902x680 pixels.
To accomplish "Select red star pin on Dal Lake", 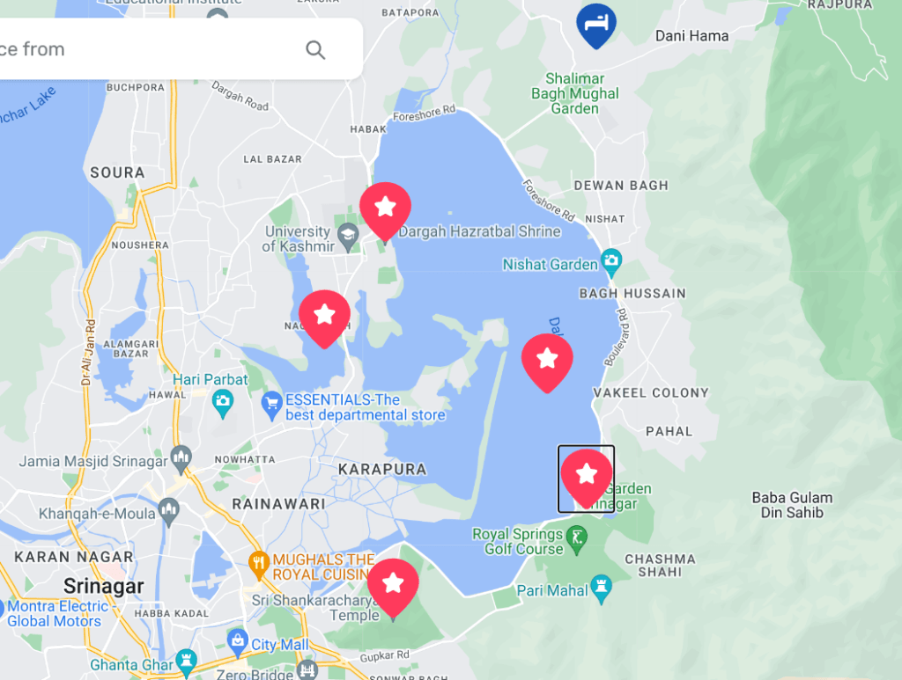I will (547, 363).
